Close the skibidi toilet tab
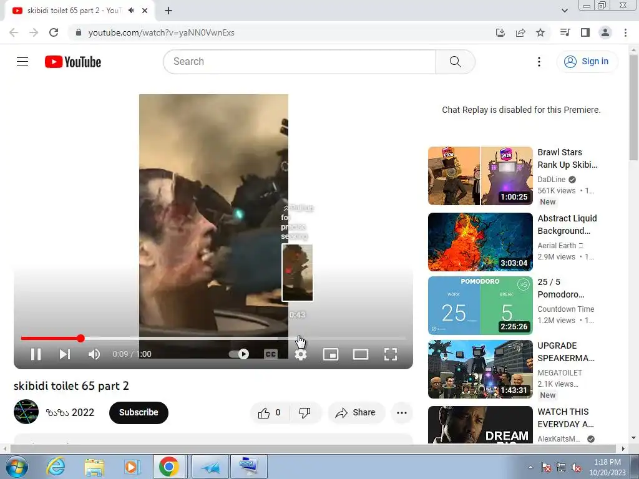 coord(145,11)
